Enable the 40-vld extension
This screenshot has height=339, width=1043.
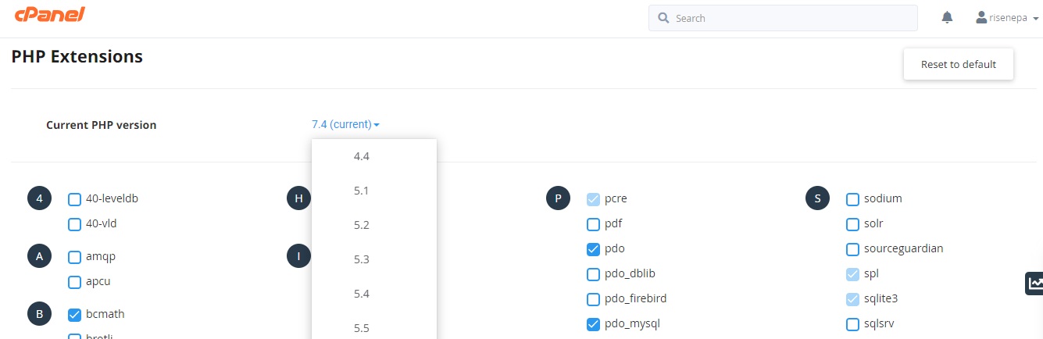[x=74, y=224]
